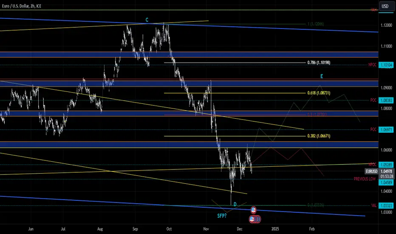Click the 1.04978 last price tag
Screen dimensions: 396x234
pos(386,171)
